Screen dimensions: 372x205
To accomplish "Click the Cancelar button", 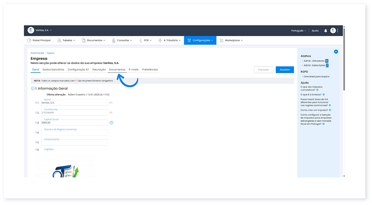I will point(263,70).
